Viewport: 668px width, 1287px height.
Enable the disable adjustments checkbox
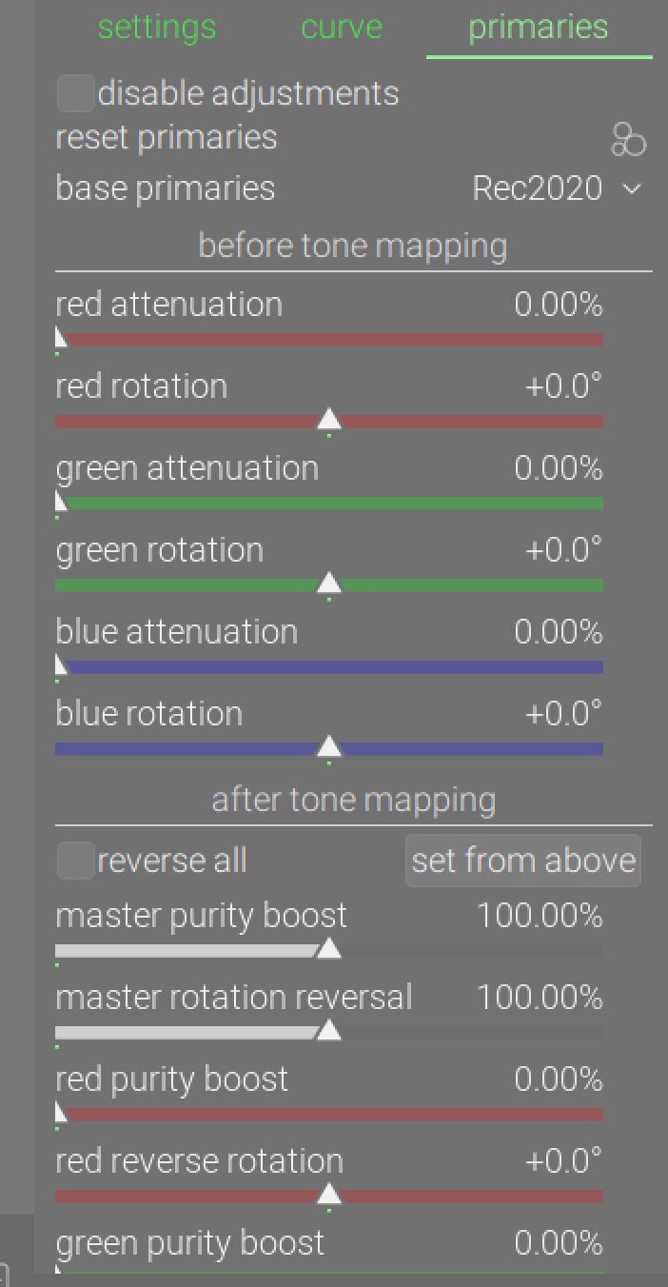[76, 93]
